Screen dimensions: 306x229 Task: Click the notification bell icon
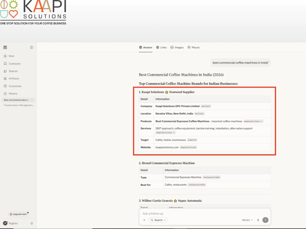[x=32, y=224]
